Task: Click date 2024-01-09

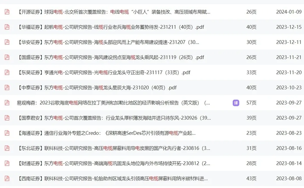Action: pyautogui.click(x=289, y=12)
